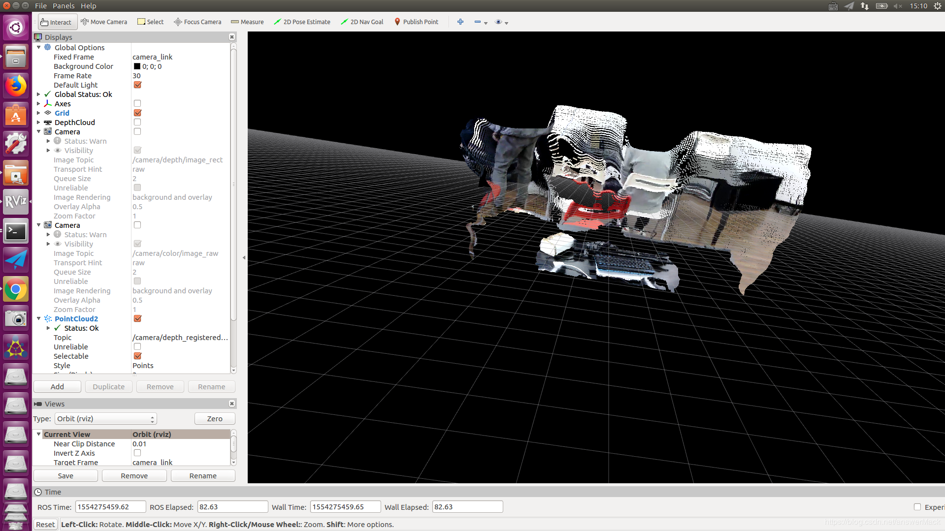The image size is (945, 531).
Task: Enable the first Camera display checkbox
Action: tap(137, 132)
